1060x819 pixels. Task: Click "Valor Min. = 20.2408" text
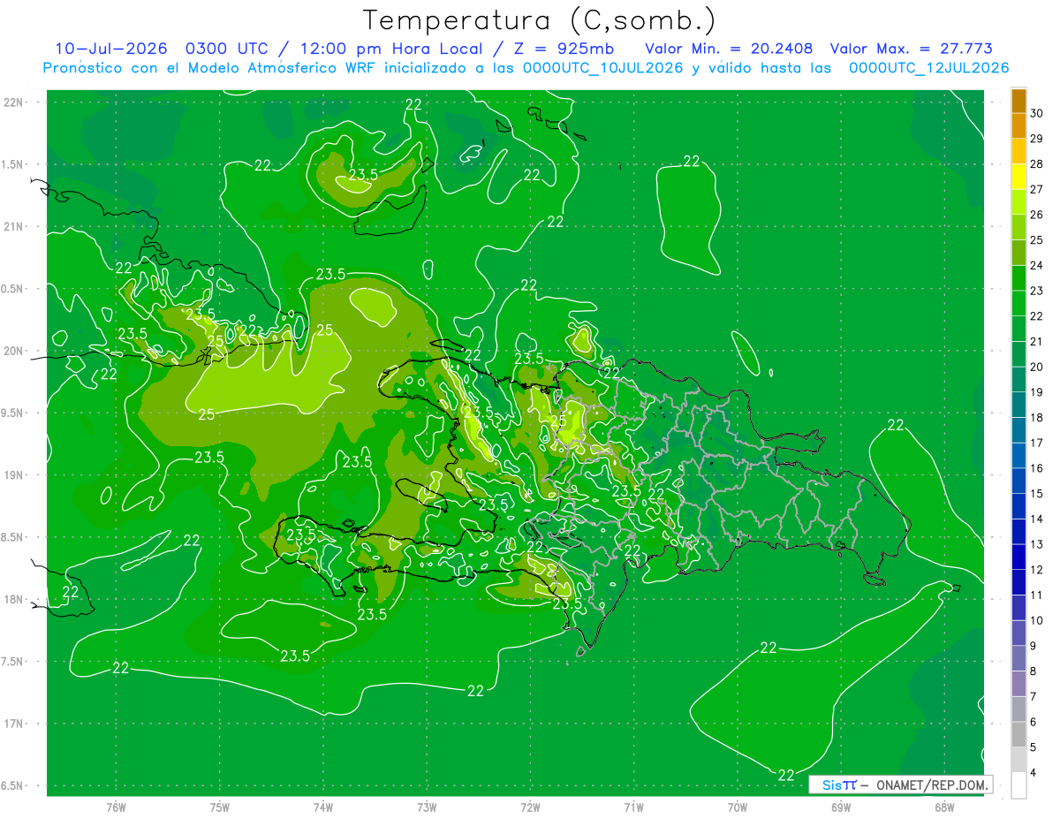tap(729, 49)
